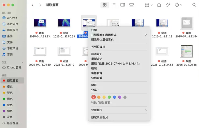Switch to icon grid view
The height and width of the screenshot is (128, 199).
105,5
